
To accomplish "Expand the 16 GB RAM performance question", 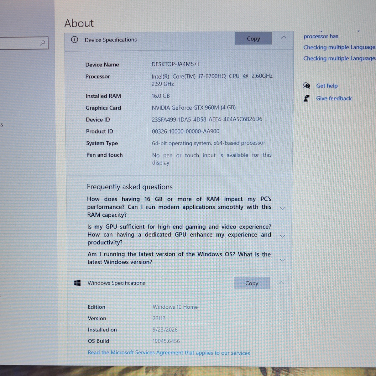I will (282, 208).
